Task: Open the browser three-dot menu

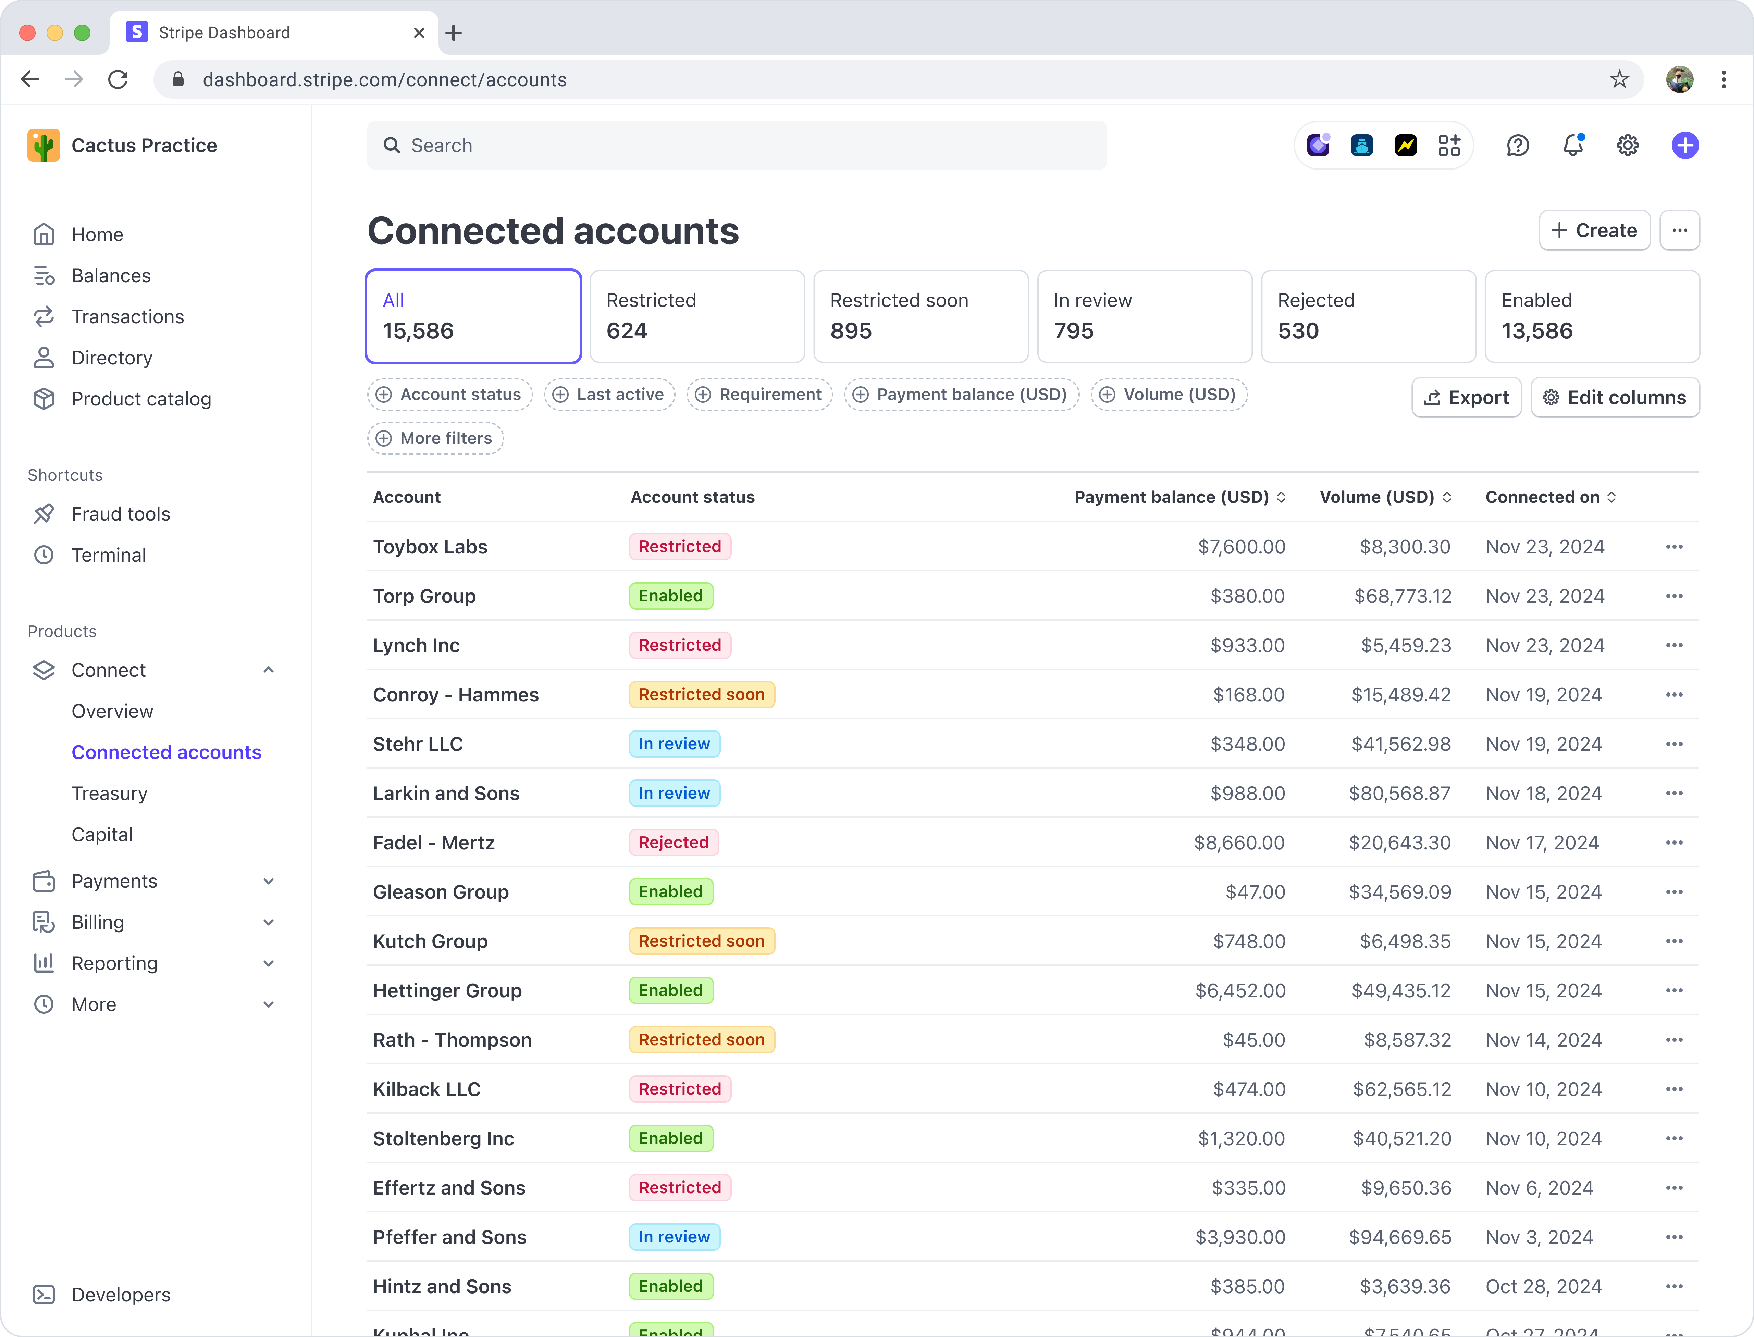Action: (1724, 79)
